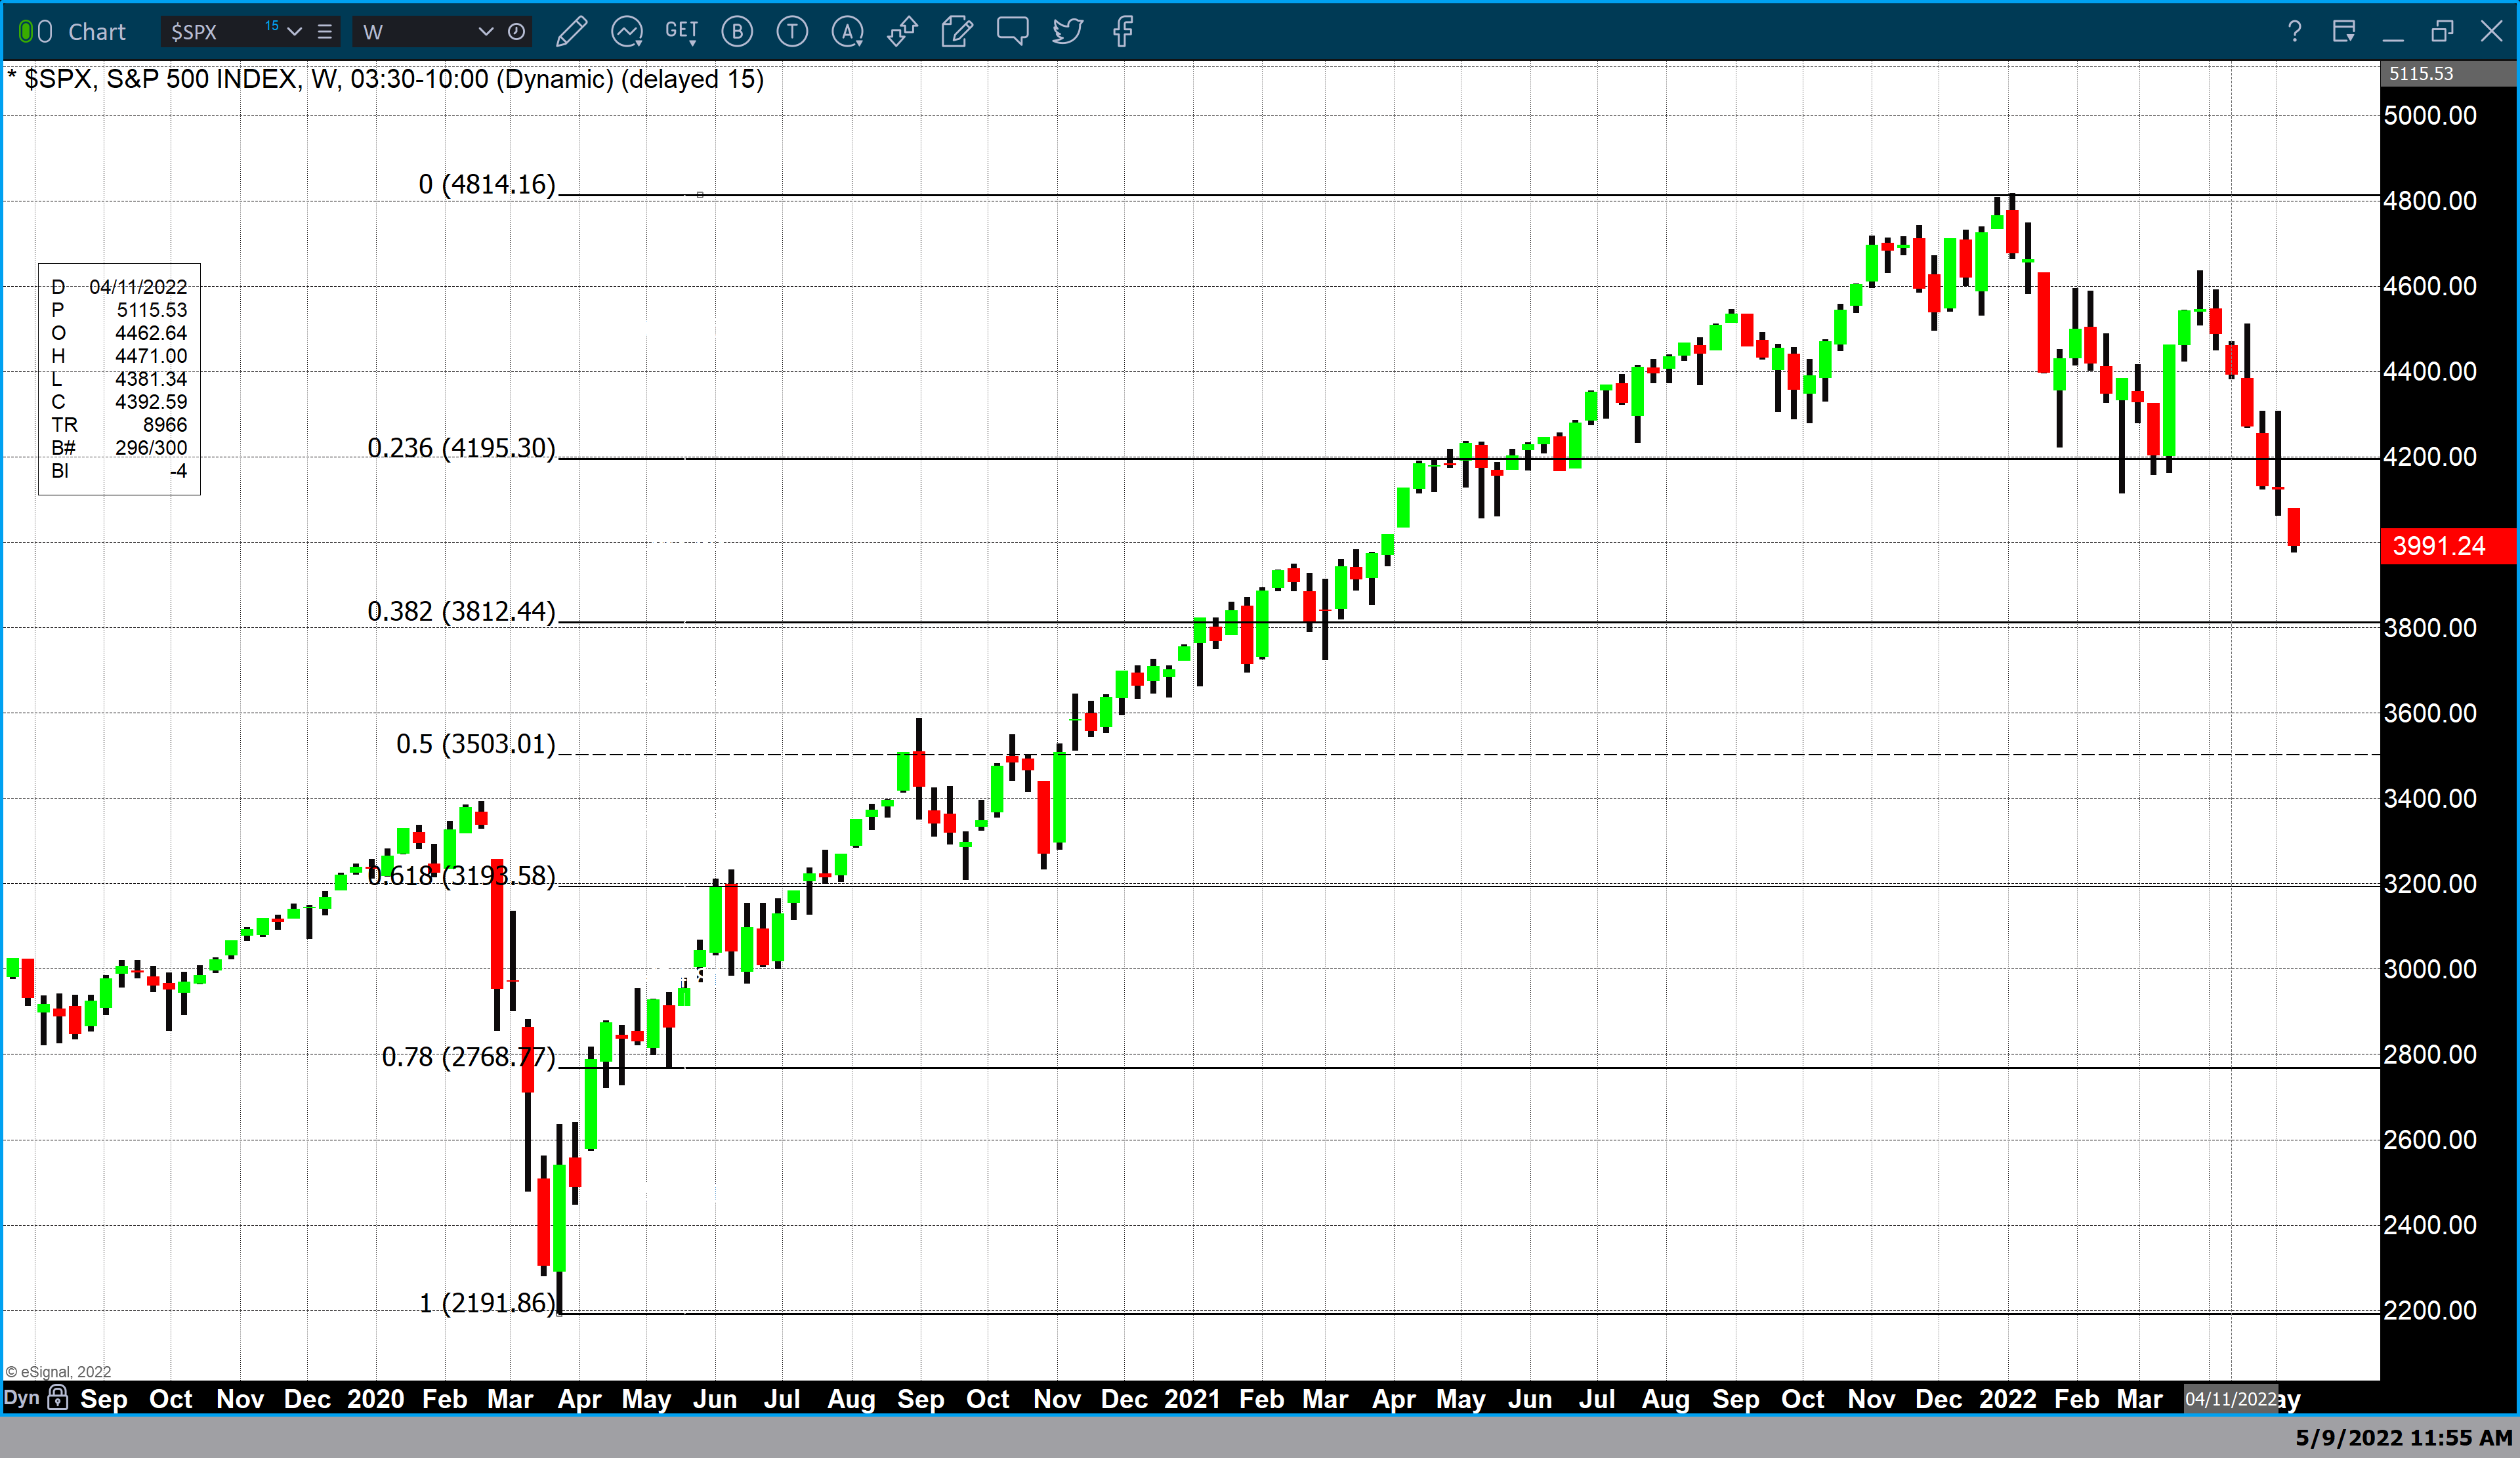This screenshot has width=2520, height=1458.
Task: Open the note edit icon
Action: [957, 32]
